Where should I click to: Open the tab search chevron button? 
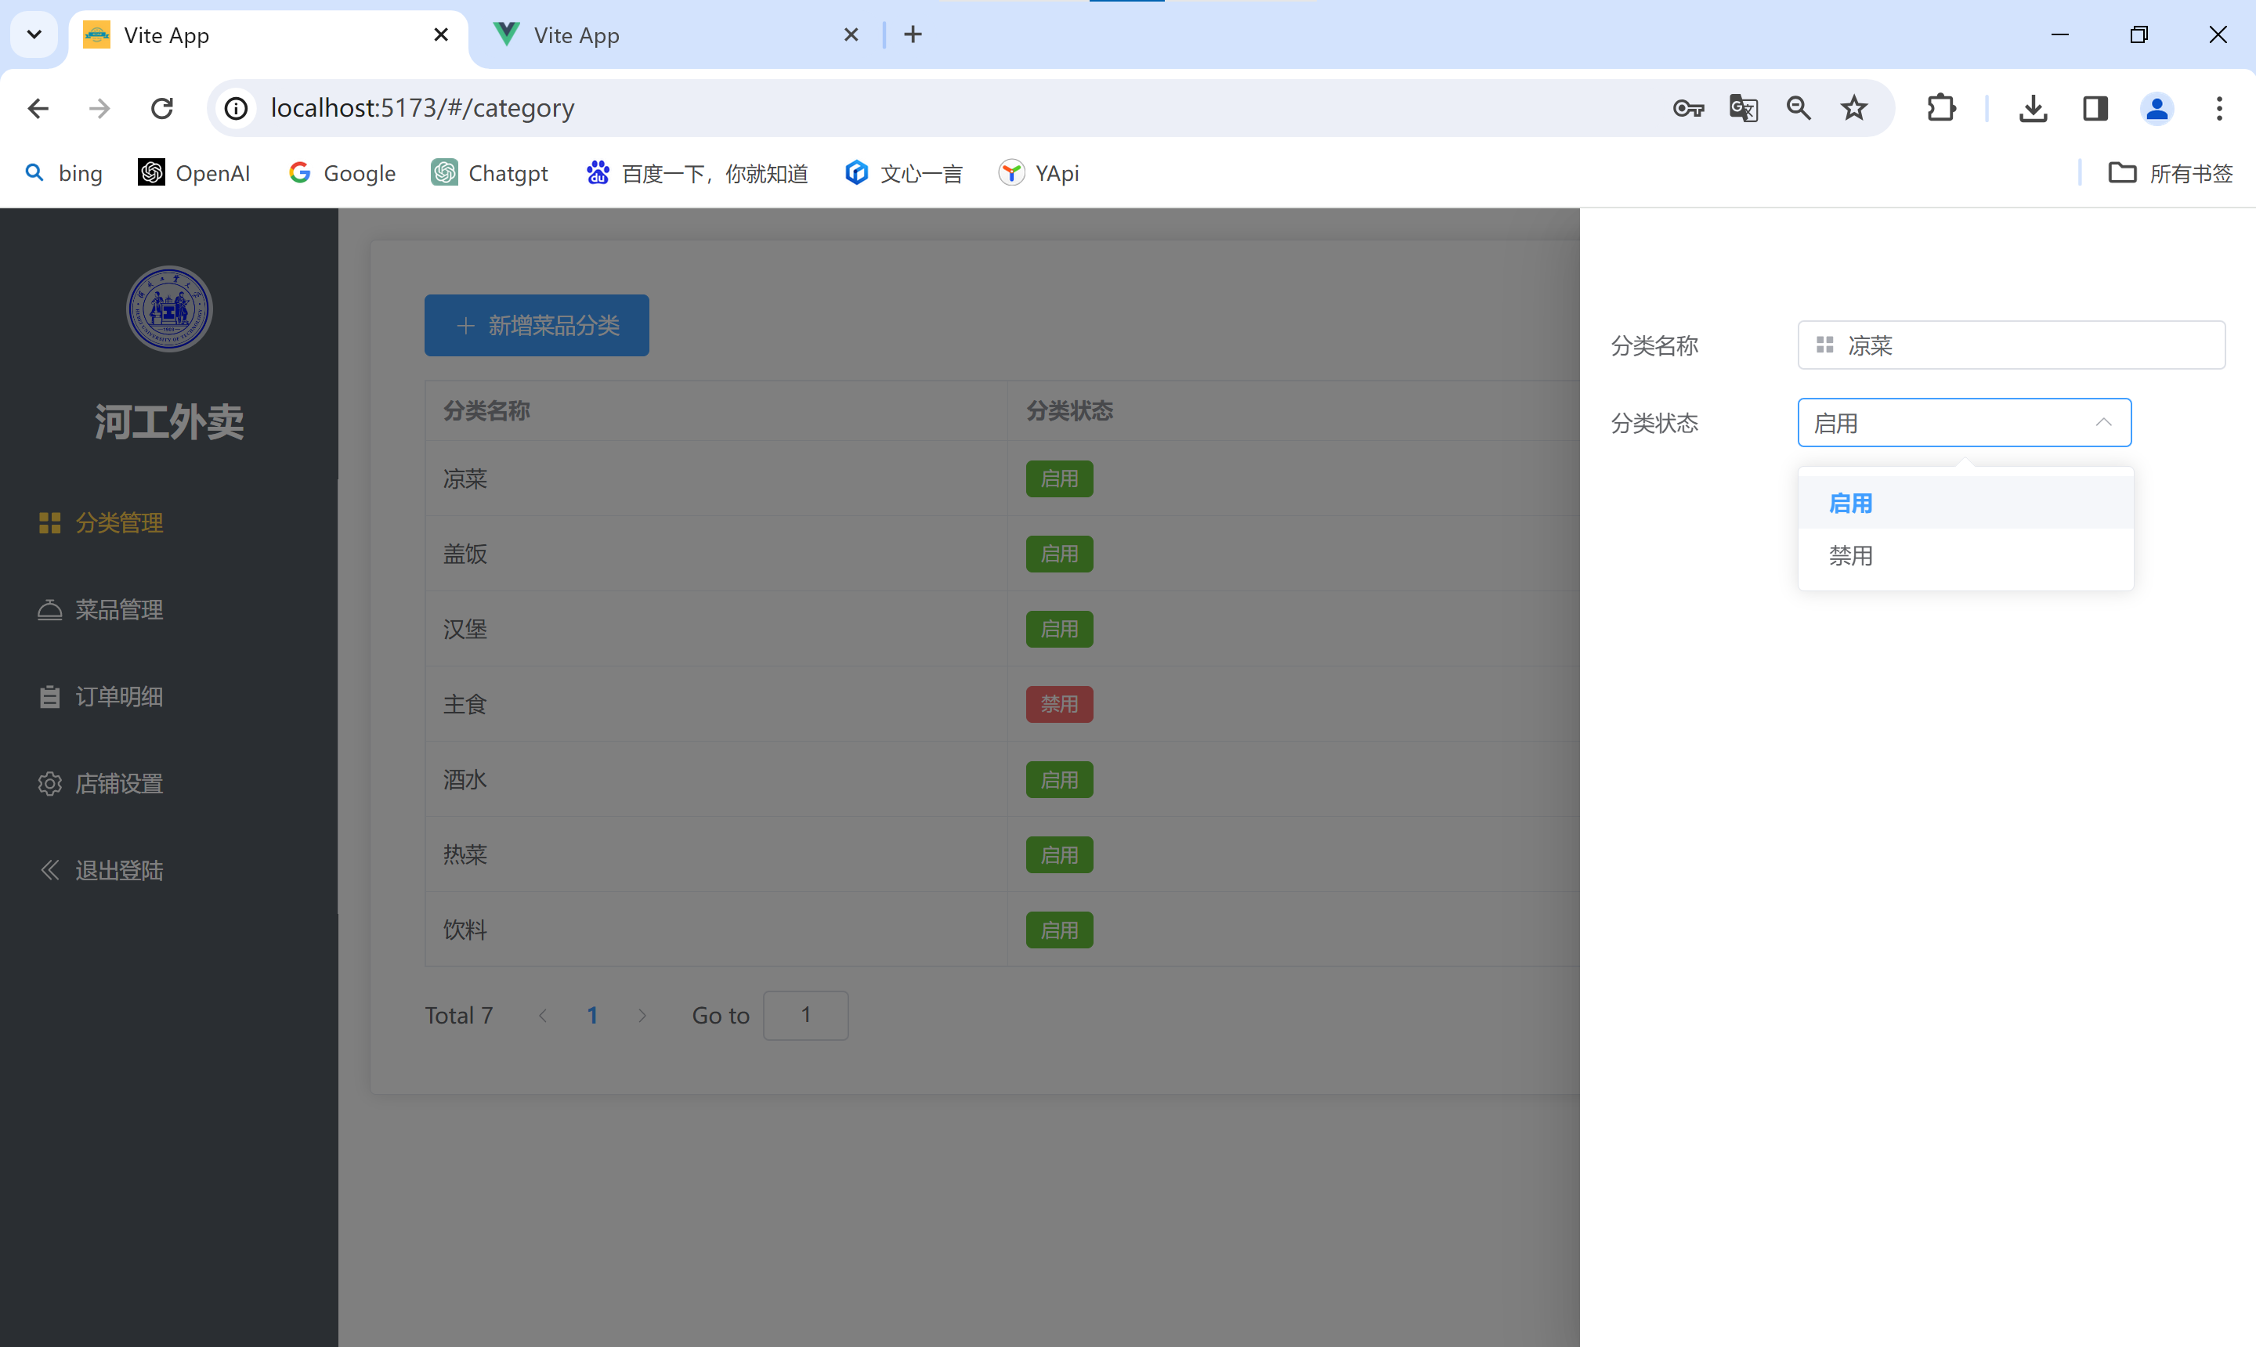point(34,34)
